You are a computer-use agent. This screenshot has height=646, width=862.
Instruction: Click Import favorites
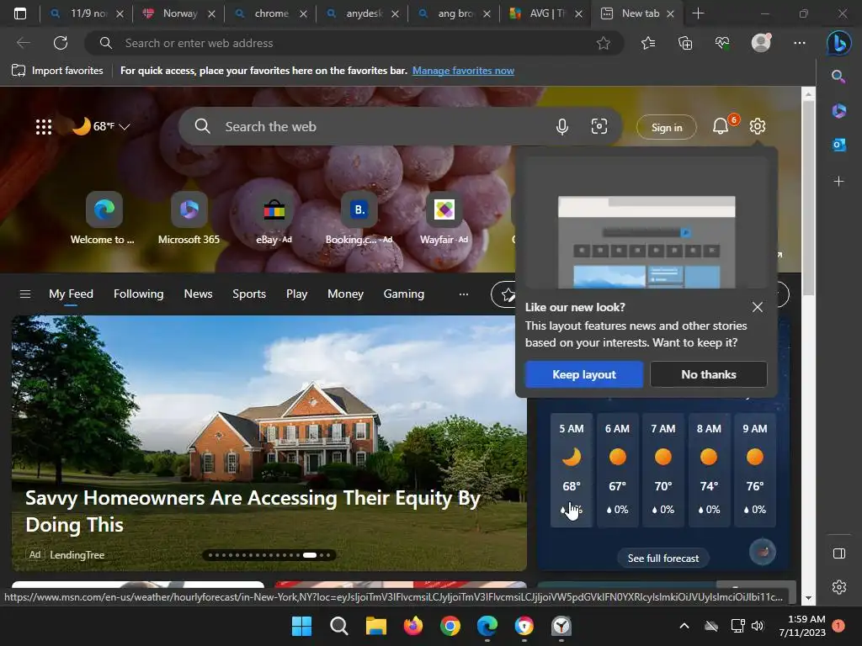(57, 71)
